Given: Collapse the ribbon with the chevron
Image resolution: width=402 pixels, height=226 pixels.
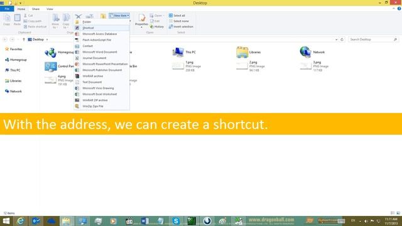Looking at the screenshot, I should tap(394, 9).
